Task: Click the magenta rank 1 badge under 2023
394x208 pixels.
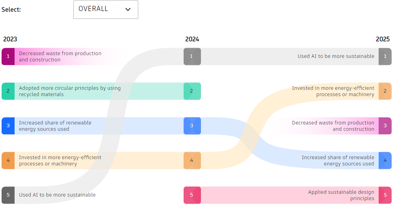Action: coord(8,56)
